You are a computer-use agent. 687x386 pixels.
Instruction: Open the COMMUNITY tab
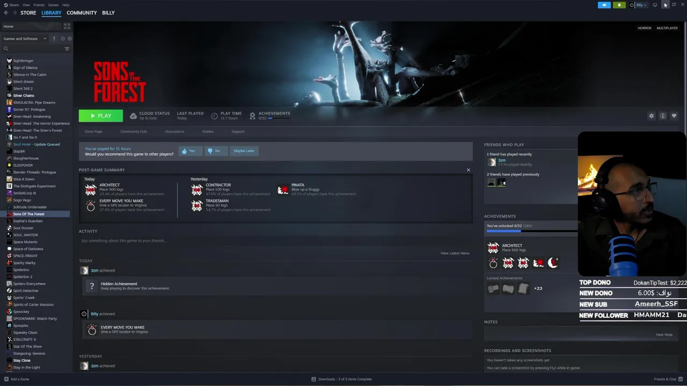tap(82, 13)
